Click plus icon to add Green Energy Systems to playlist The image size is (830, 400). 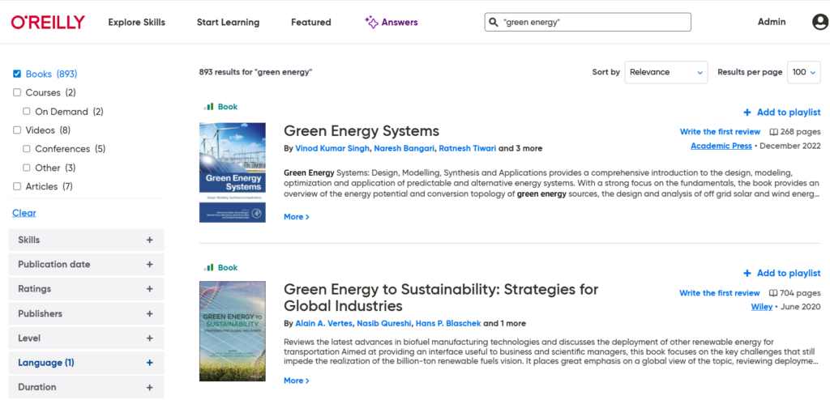coord(747,113)
